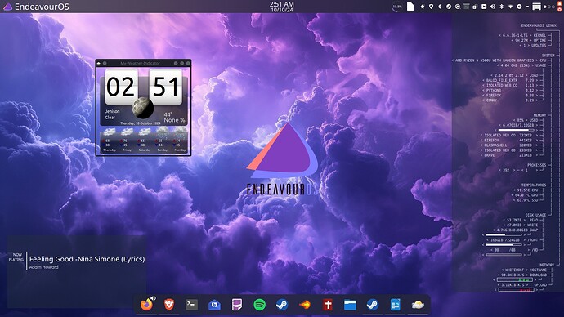The width and height of the screenshot is (564, 317).
Task: Launch the Brave browser from the dock
Action: pos(169,305)
